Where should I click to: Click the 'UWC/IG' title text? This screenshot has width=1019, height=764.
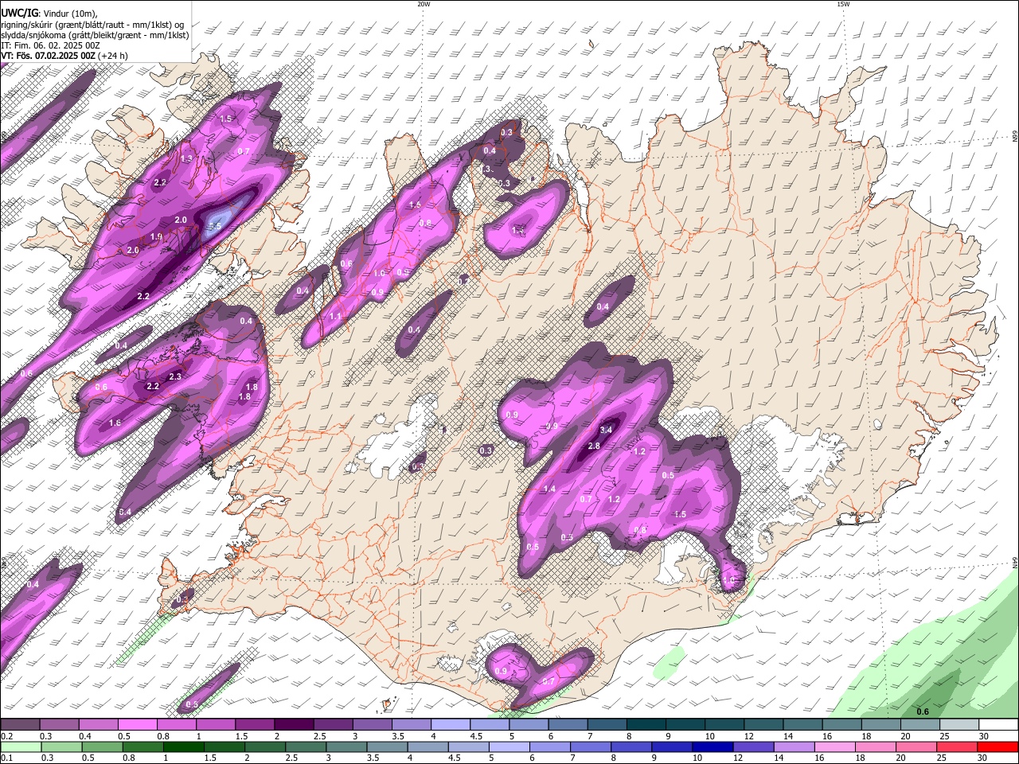point(19,12)
